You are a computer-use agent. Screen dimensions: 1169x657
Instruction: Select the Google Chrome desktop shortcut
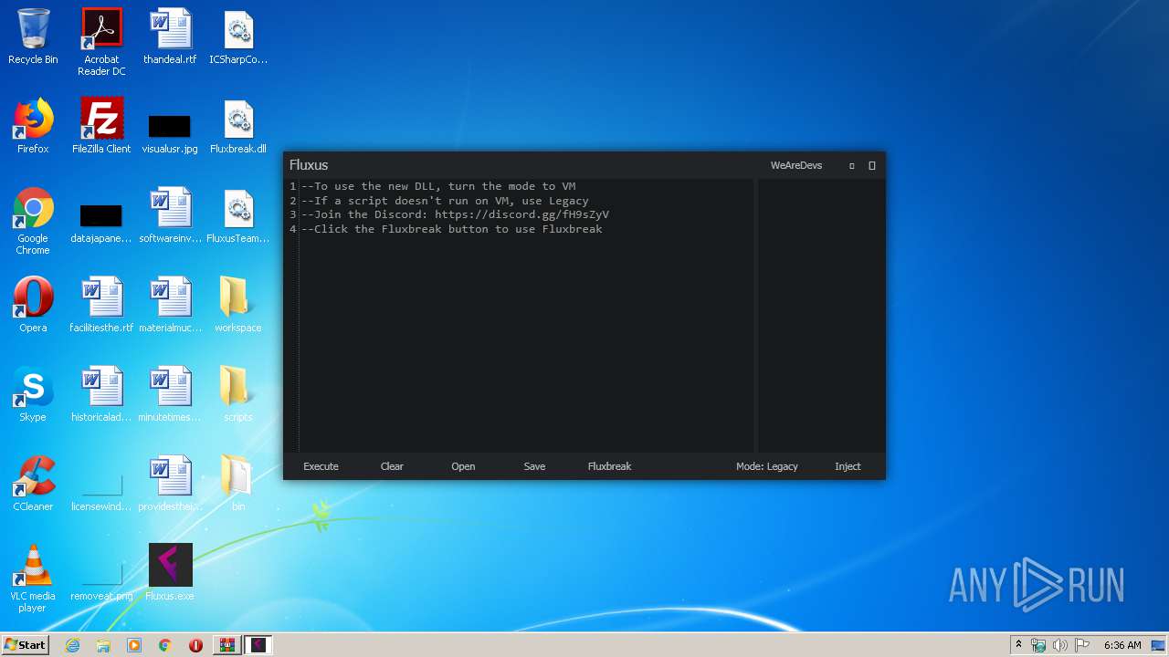tap(33, 222)
